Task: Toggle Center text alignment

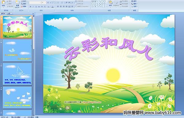Action: point(61,6)
